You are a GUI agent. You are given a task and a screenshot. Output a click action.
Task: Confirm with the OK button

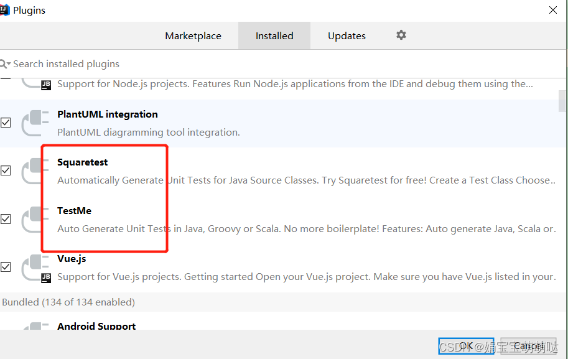[x=466, y=346]
